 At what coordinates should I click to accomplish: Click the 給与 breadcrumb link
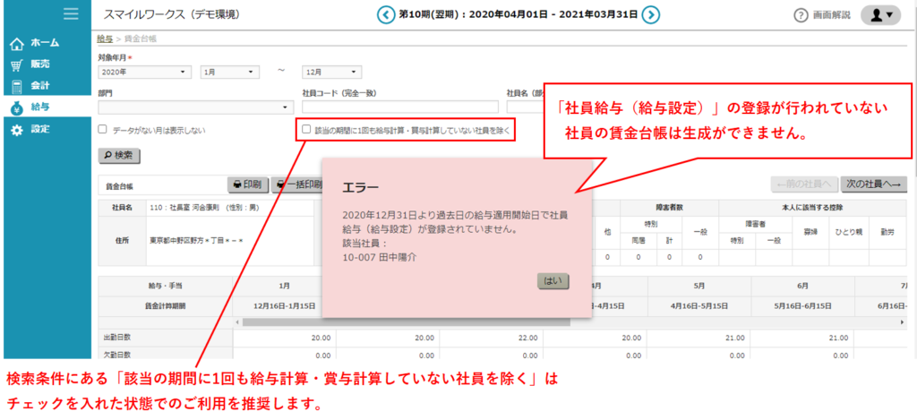(x=105, y=39)
